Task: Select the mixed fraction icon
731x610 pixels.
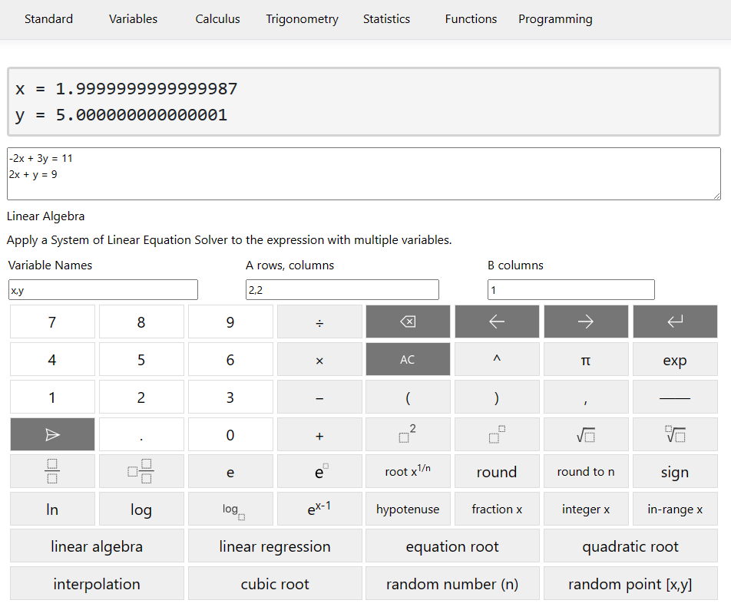Action: point(141,471)
